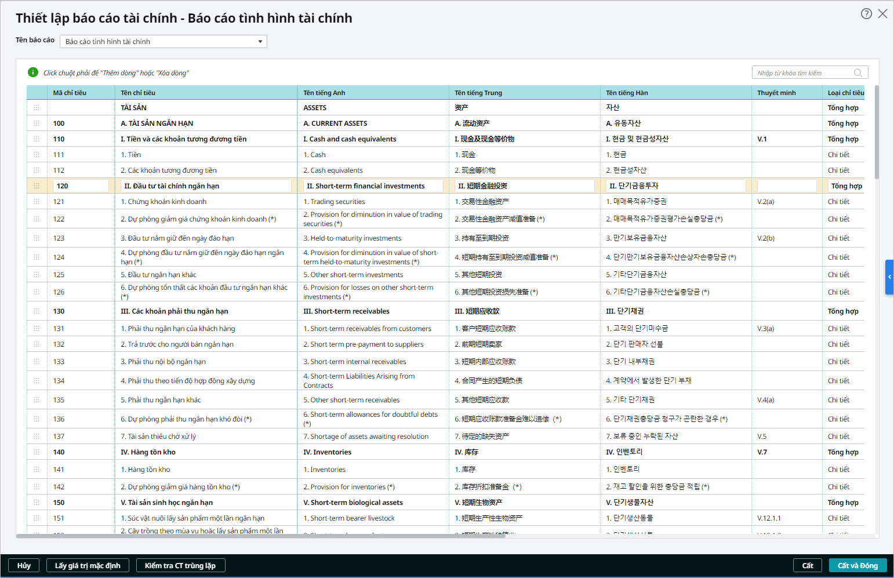Click the horizontal scrollbar below table

tap(261, 536)
